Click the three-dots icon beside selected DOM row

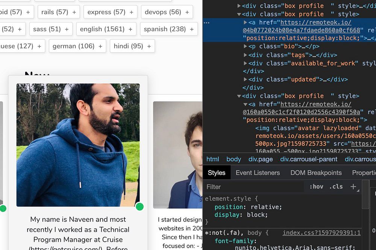pos(206,23)
